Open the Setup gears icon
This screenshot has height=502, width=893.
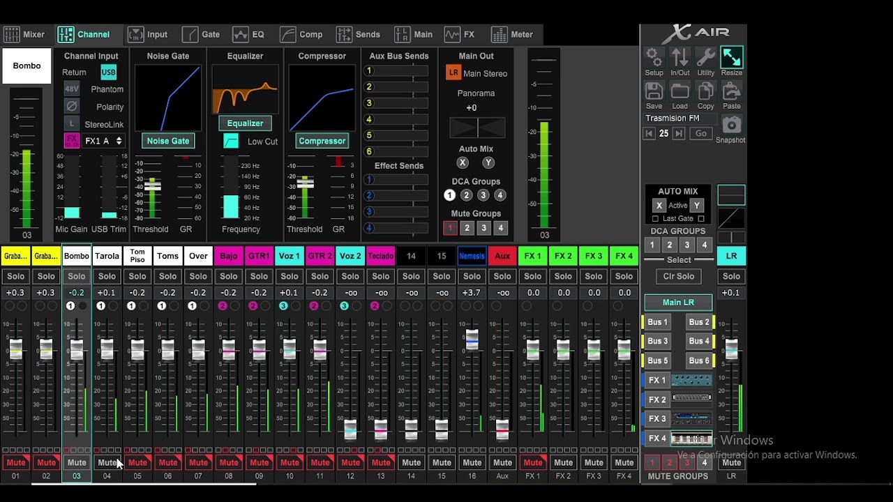[654, 57]
